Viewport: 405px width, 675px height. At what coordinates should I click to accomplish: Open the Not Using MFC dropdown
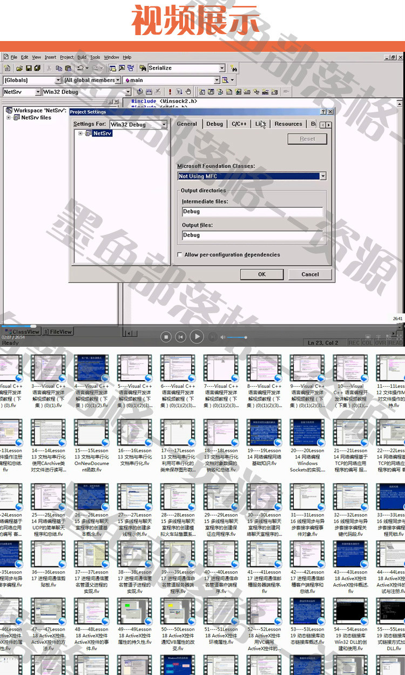(x=323, y=176)
